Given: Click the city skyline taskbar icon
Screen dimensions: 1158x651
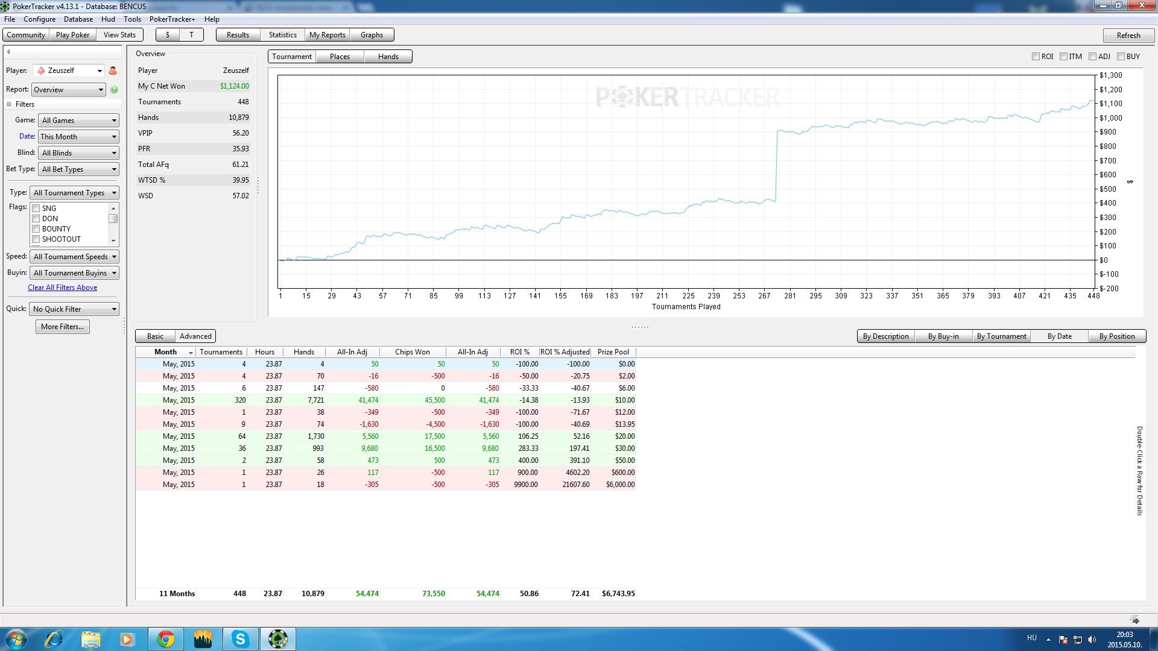Looking at the screenshot, I should point(203,639).
